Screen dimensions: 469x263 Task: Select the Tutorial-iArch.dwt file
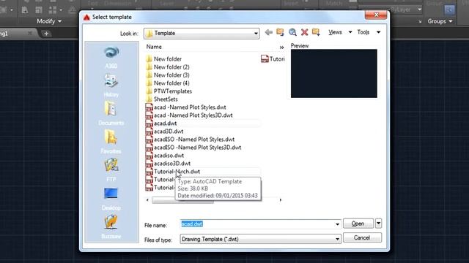(x=173, y=172)
